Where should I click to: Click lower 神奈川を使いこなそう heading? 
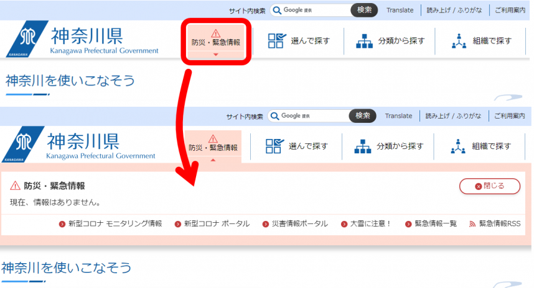tap(67, 268)
